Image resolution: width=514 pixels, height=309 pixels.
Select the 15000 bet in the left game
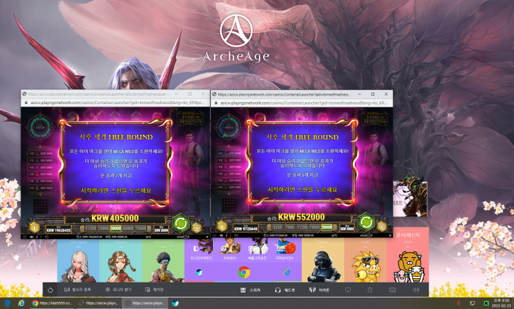coord(103,229)
